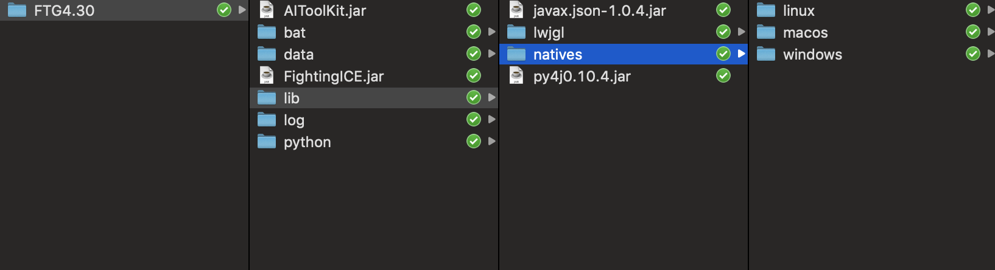This screenshot has width=995, height=270.
Task: Click the FTG4.30 folder icon
Action: 16,10
